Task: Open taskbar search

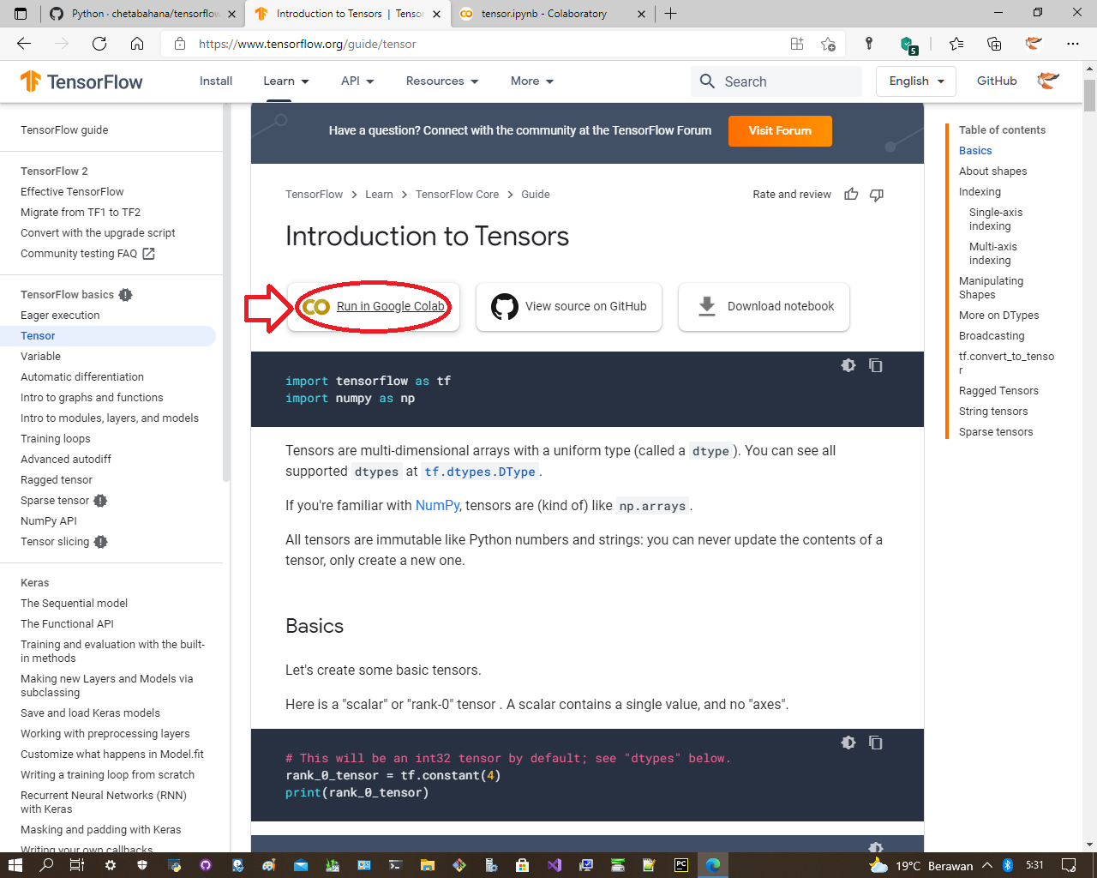Action: click(x=46, y=865)
